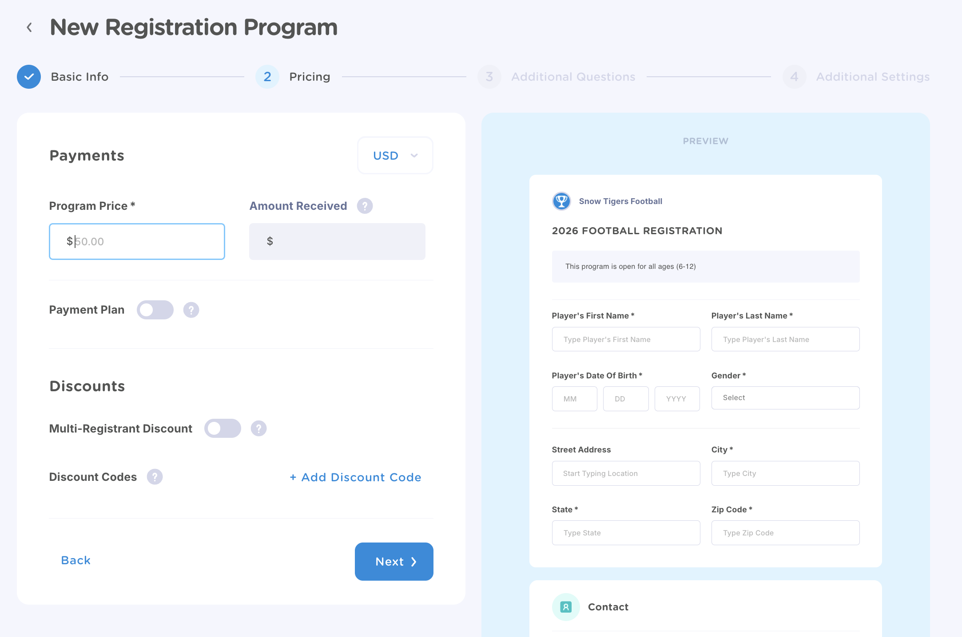Click the Player's First Name field
962x637 pixels.
click(x=626, y=339)
